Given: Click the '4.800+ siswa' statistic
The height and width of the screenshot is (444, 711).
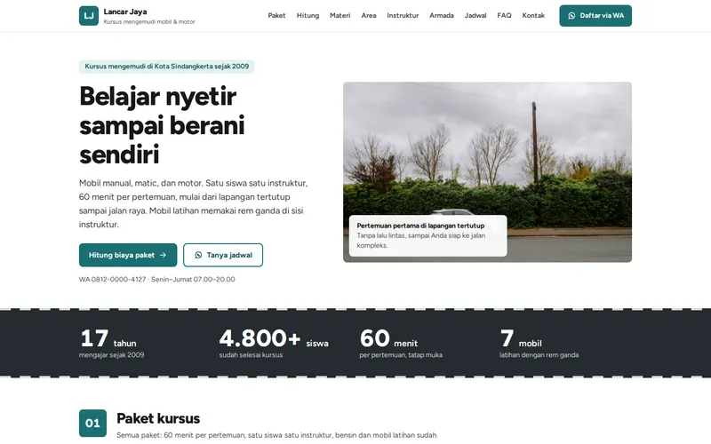Looking at the screenshot, I should coord(274,338).
